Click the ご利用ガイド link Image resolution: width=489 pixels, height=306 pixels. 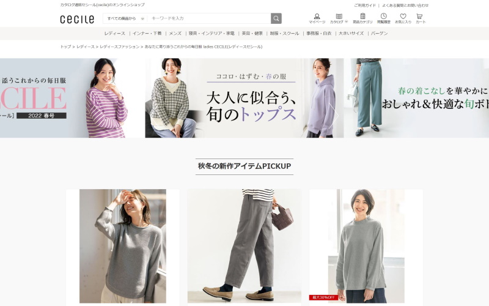click(x=365, y=5)
